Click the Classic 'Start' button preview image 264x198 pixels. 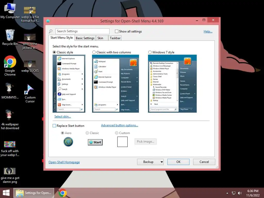point(95,142)
